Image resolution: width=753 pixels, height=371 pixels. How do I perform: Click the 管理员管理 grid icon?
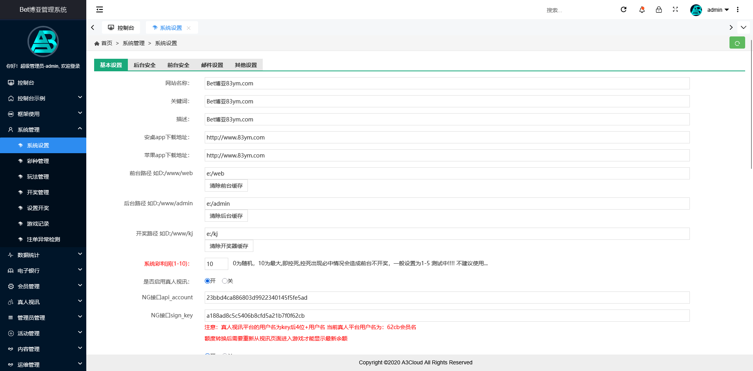pyautogui.click(x=11, y=318)
